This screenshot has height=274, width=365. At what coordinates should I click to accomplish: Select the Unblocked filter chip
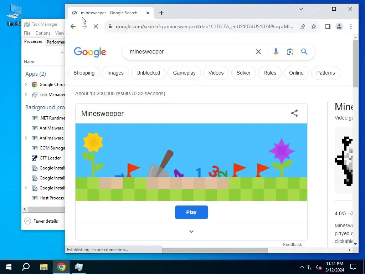tap(148, 73)
